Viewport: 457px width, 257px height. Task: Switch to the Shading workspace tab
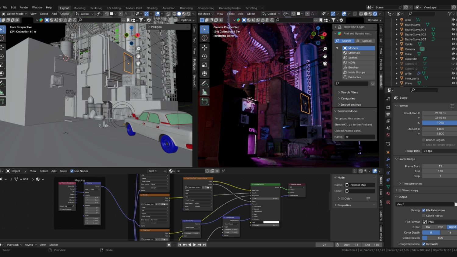pyautogui.click(x=152, y=8)
